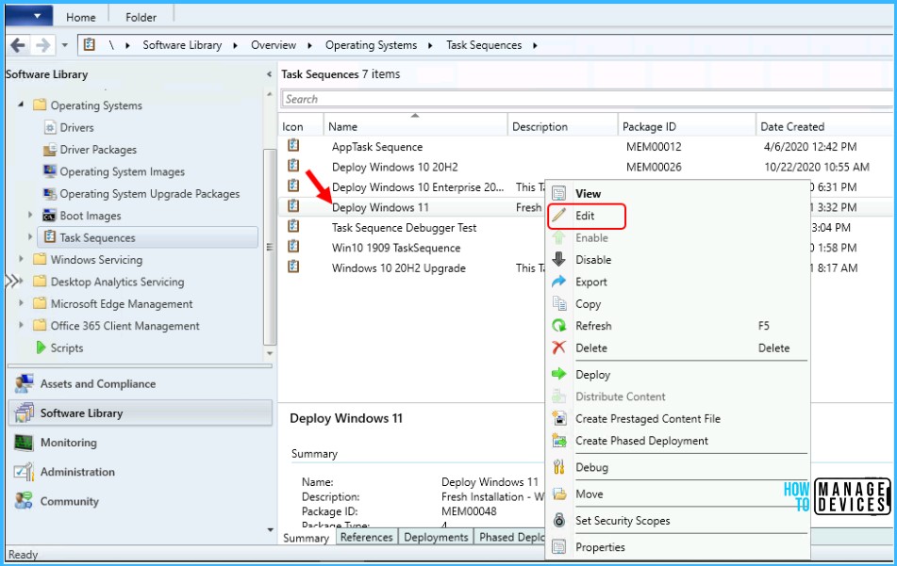Click the Deploy Windows 10 20H2 row icon
Viewport: 897px width, 566px height.
click(293, 166)
